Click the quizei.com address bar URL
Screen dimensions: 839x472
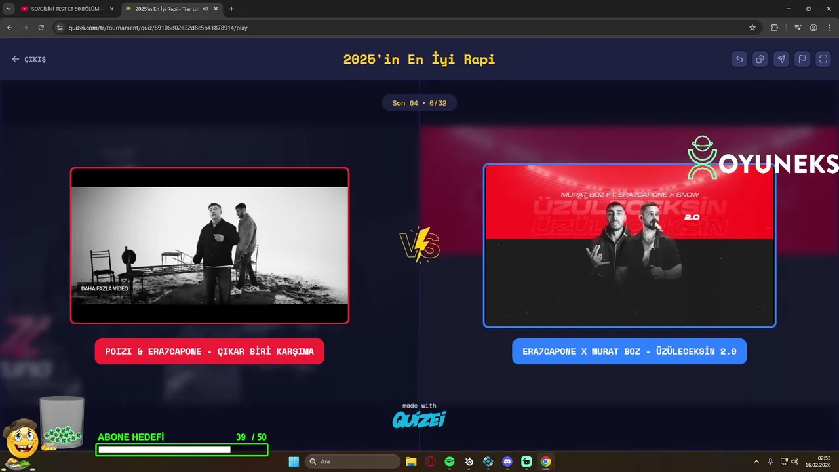158,28
